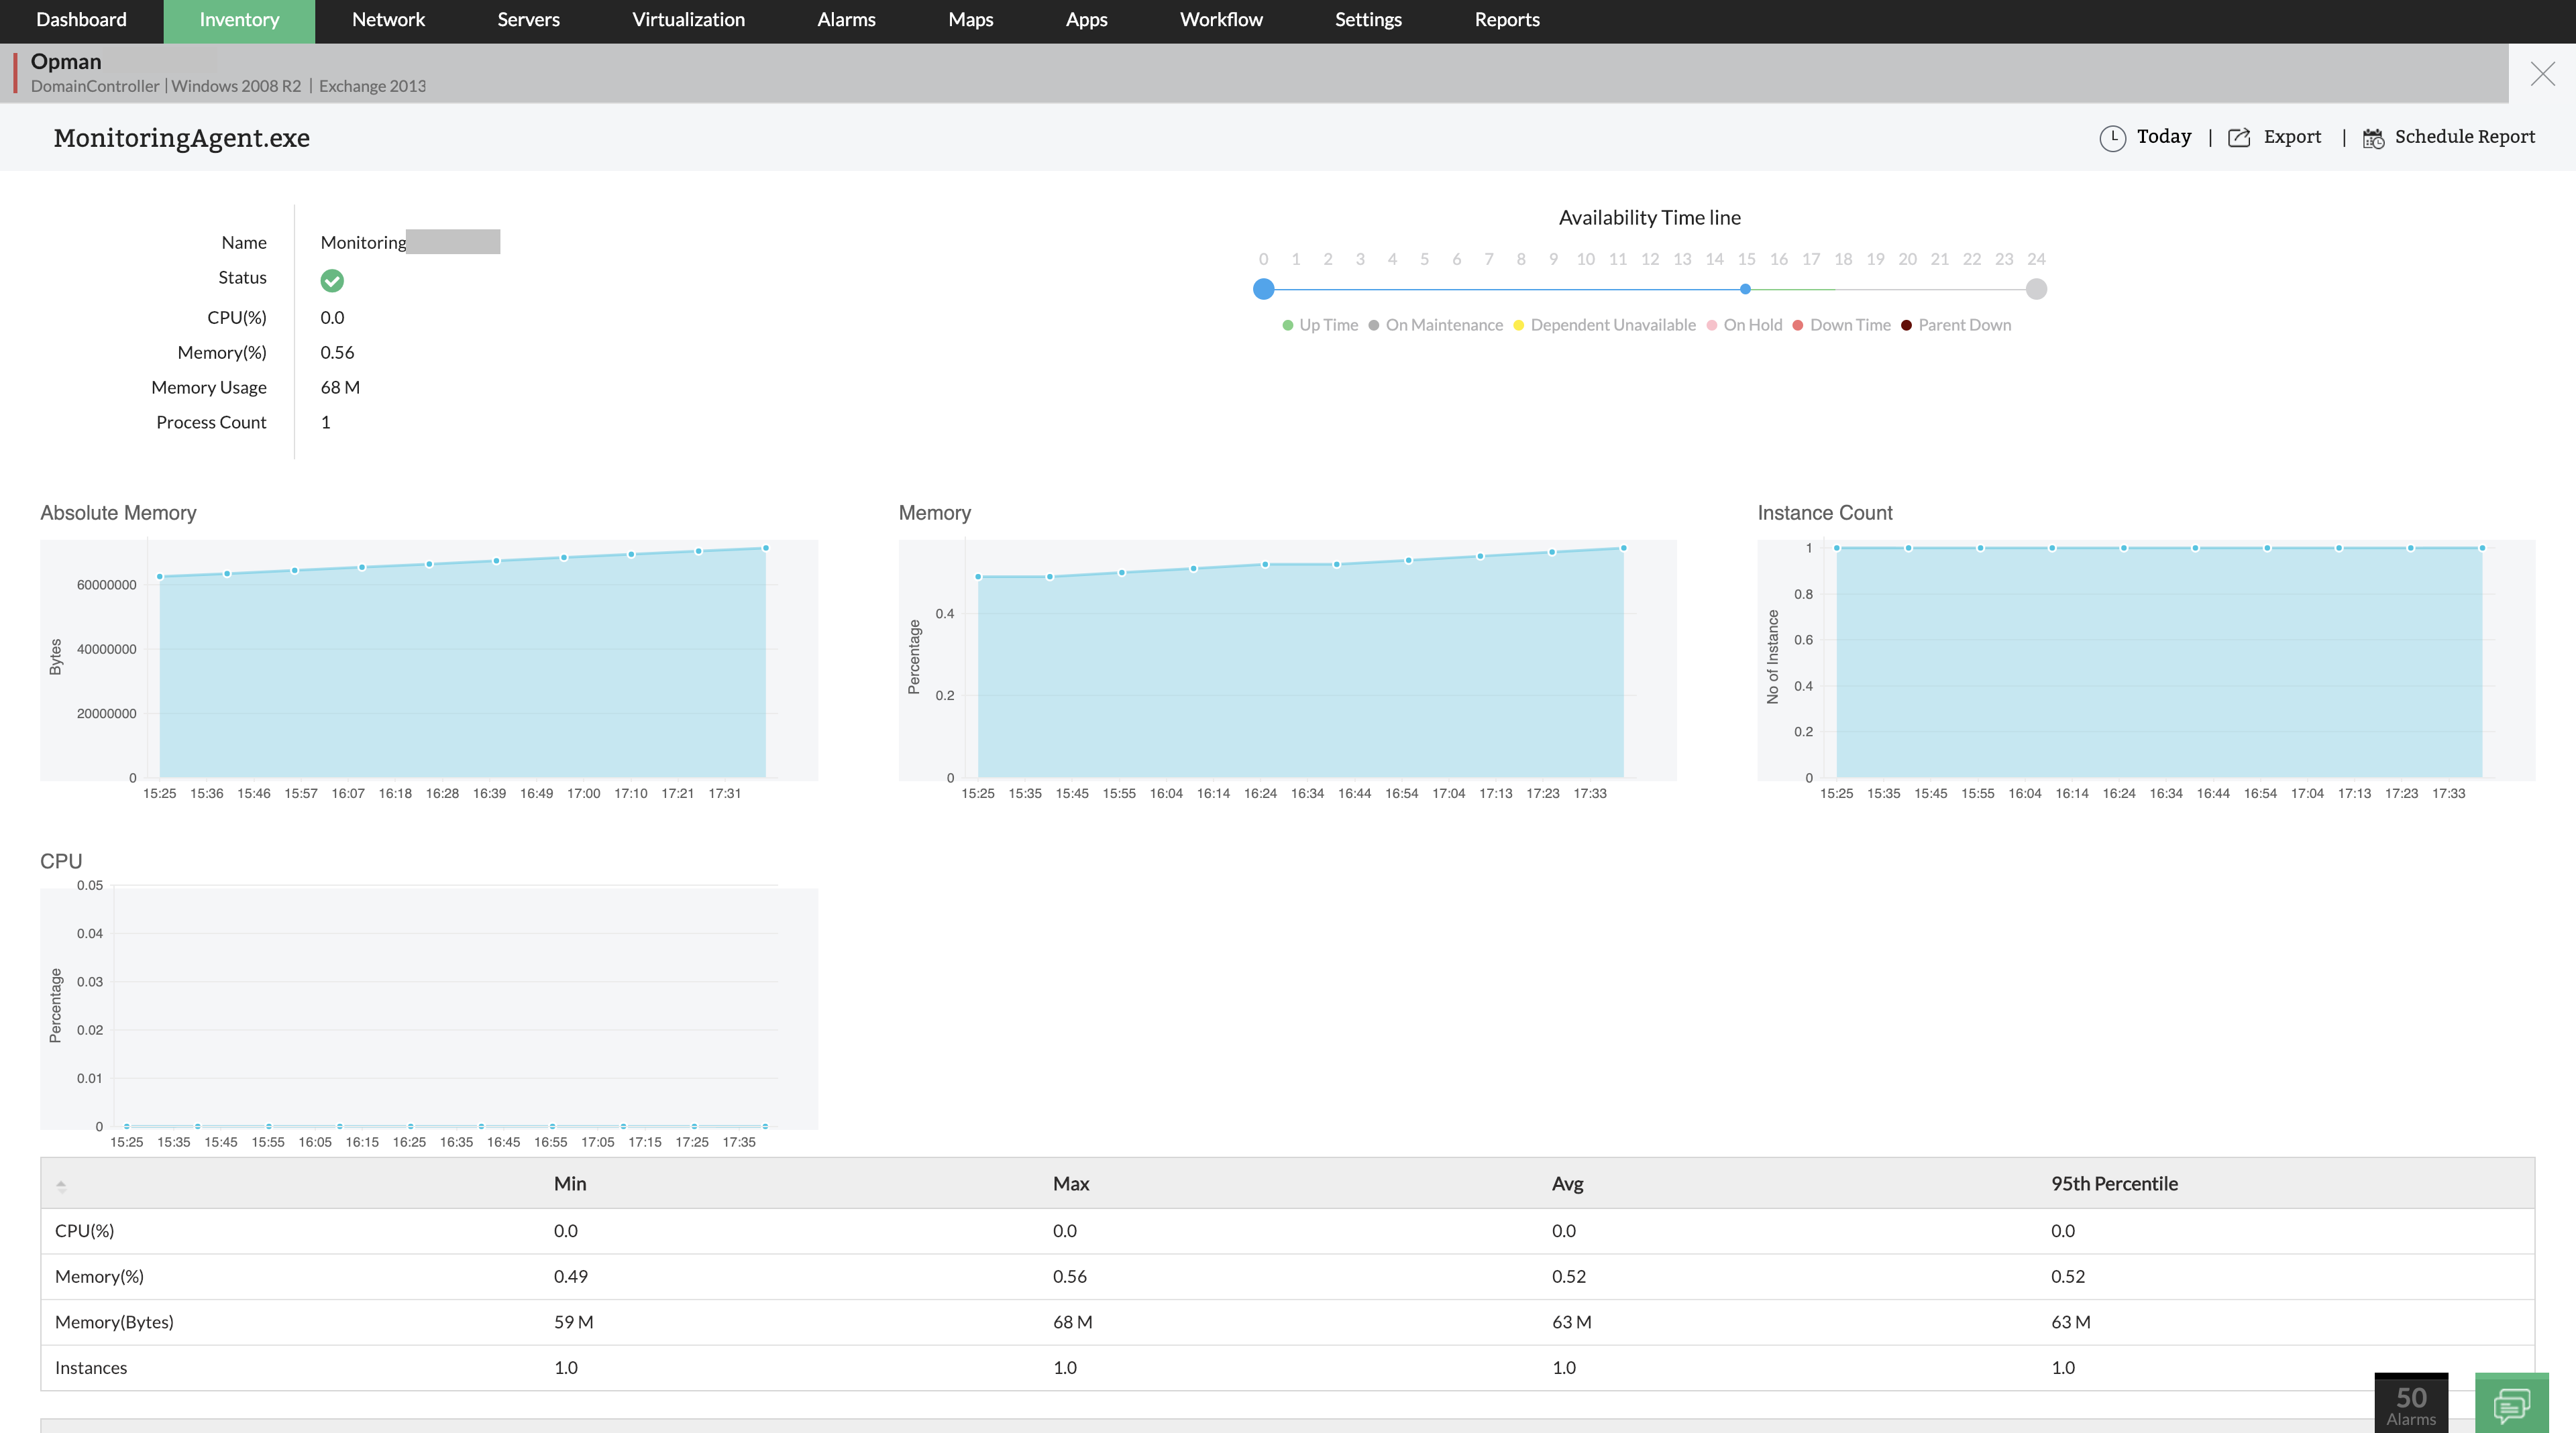Open the Apps section

click(1086, 20)
